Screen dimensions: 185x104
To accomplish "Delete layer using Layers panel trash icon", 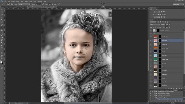I will (182, 88).
